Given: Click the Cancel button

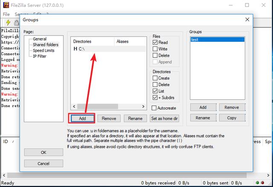Looking at the screenshot, I should pos(44,164).
